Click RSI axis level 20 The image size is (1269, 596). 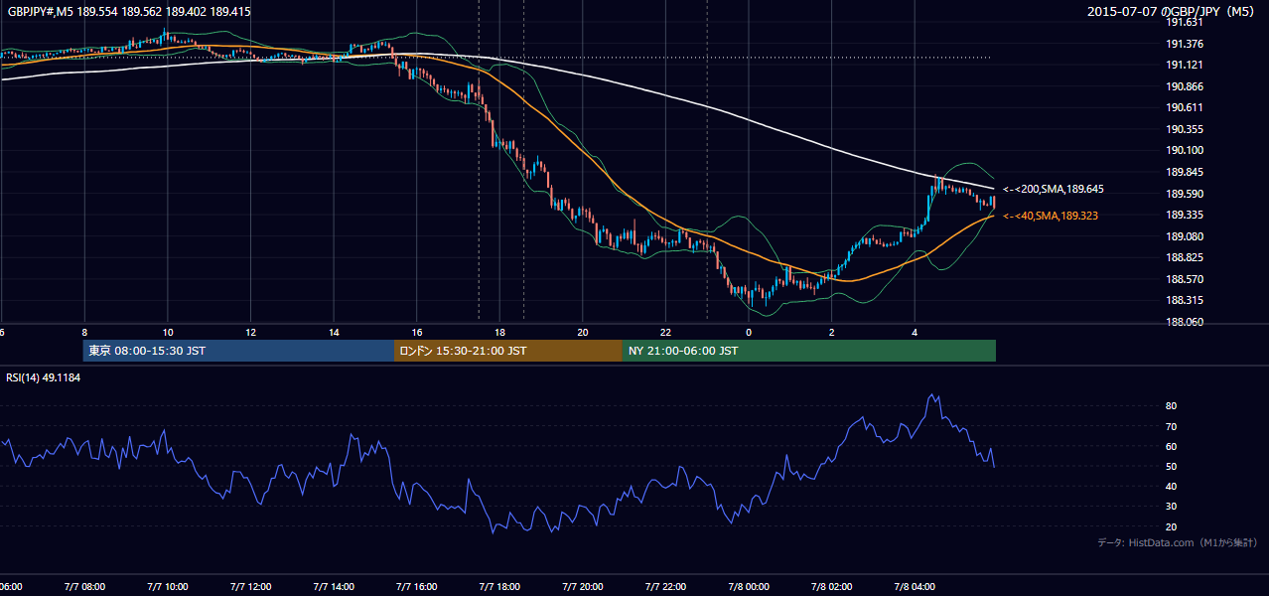[1172, 526]
